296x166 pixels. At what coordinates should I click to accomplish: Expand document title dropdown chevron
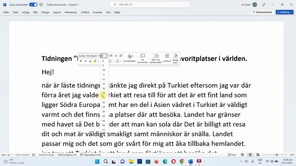78,5
